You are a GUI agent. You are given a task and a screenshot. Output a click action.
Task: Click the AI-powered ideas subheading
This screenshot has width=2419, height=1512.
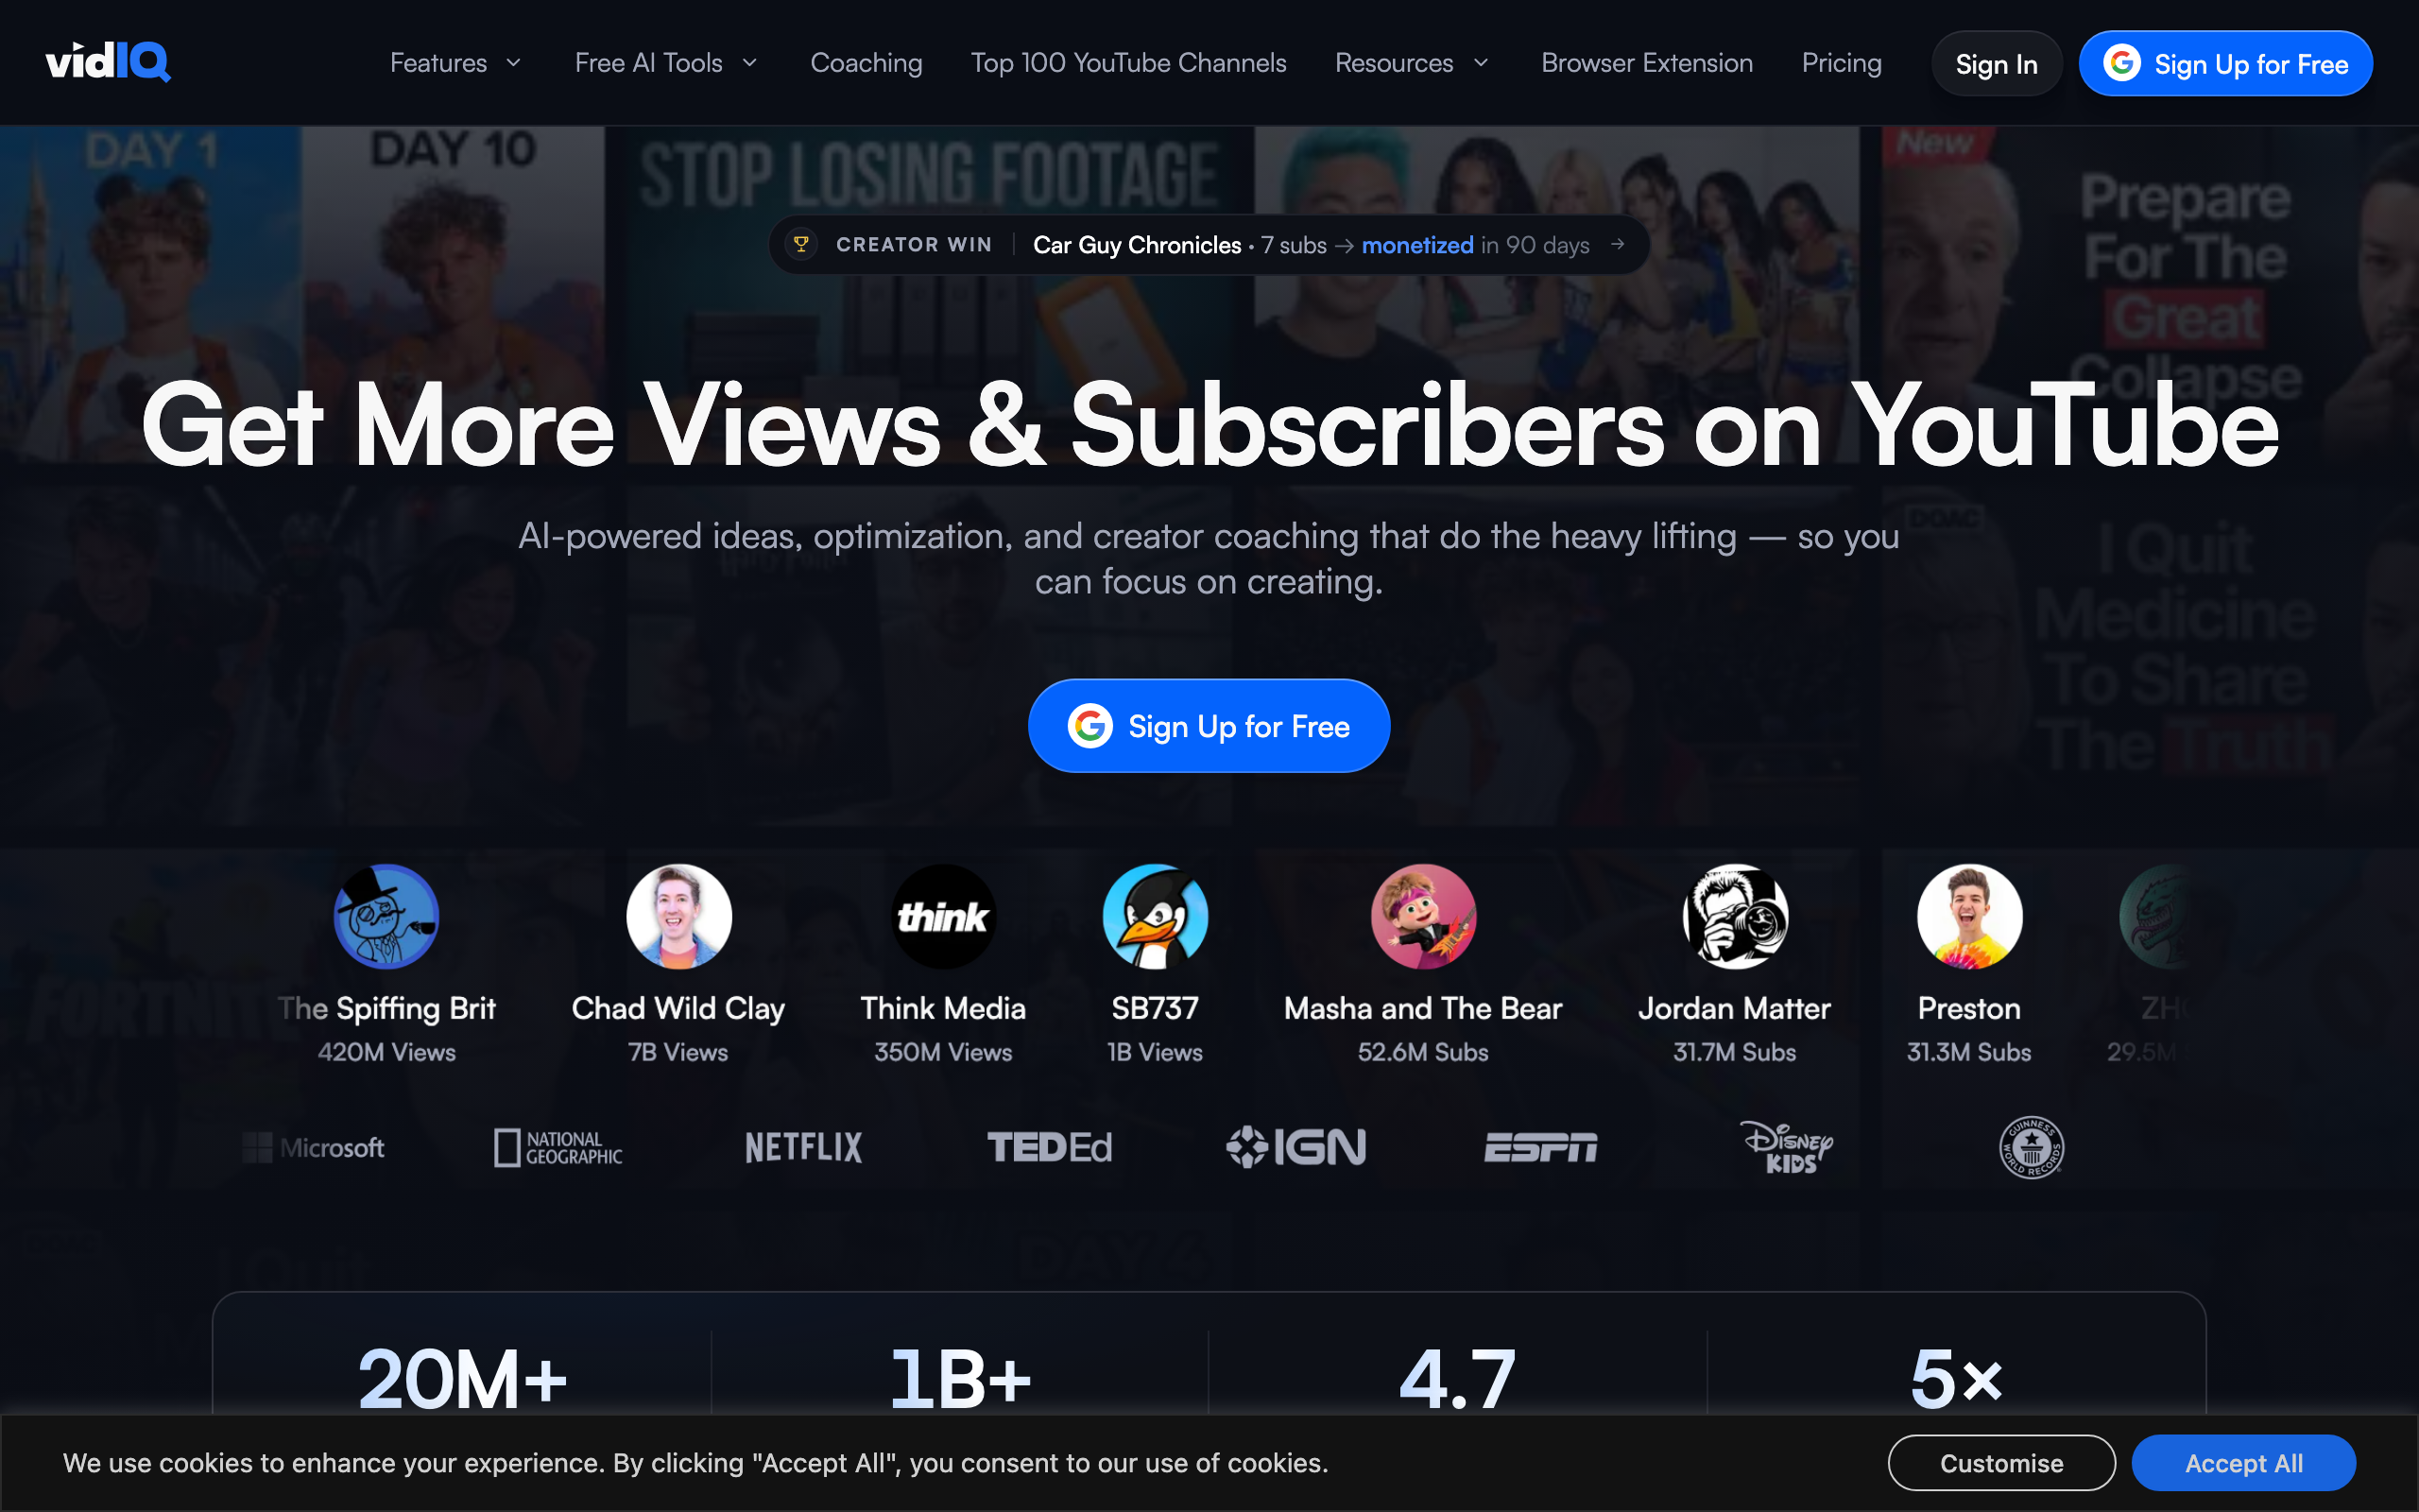coord(1209,559)
